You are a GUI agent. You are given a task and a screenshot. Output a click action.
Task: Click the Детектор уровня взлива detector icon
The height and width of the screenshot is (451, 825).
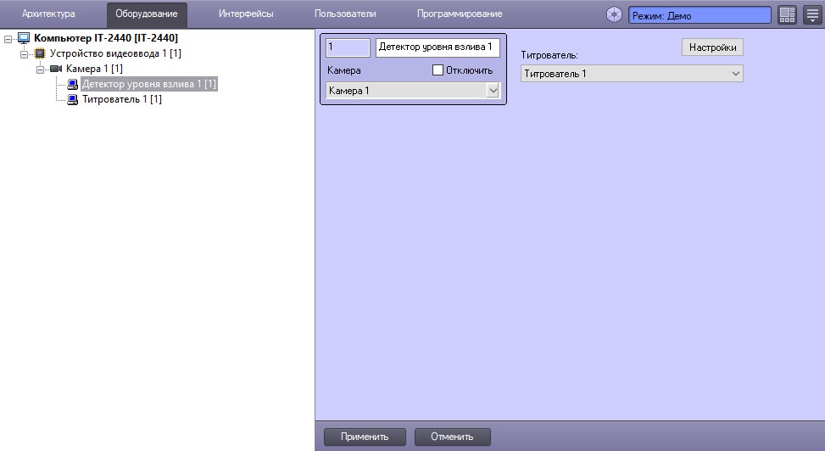point(73,84)
